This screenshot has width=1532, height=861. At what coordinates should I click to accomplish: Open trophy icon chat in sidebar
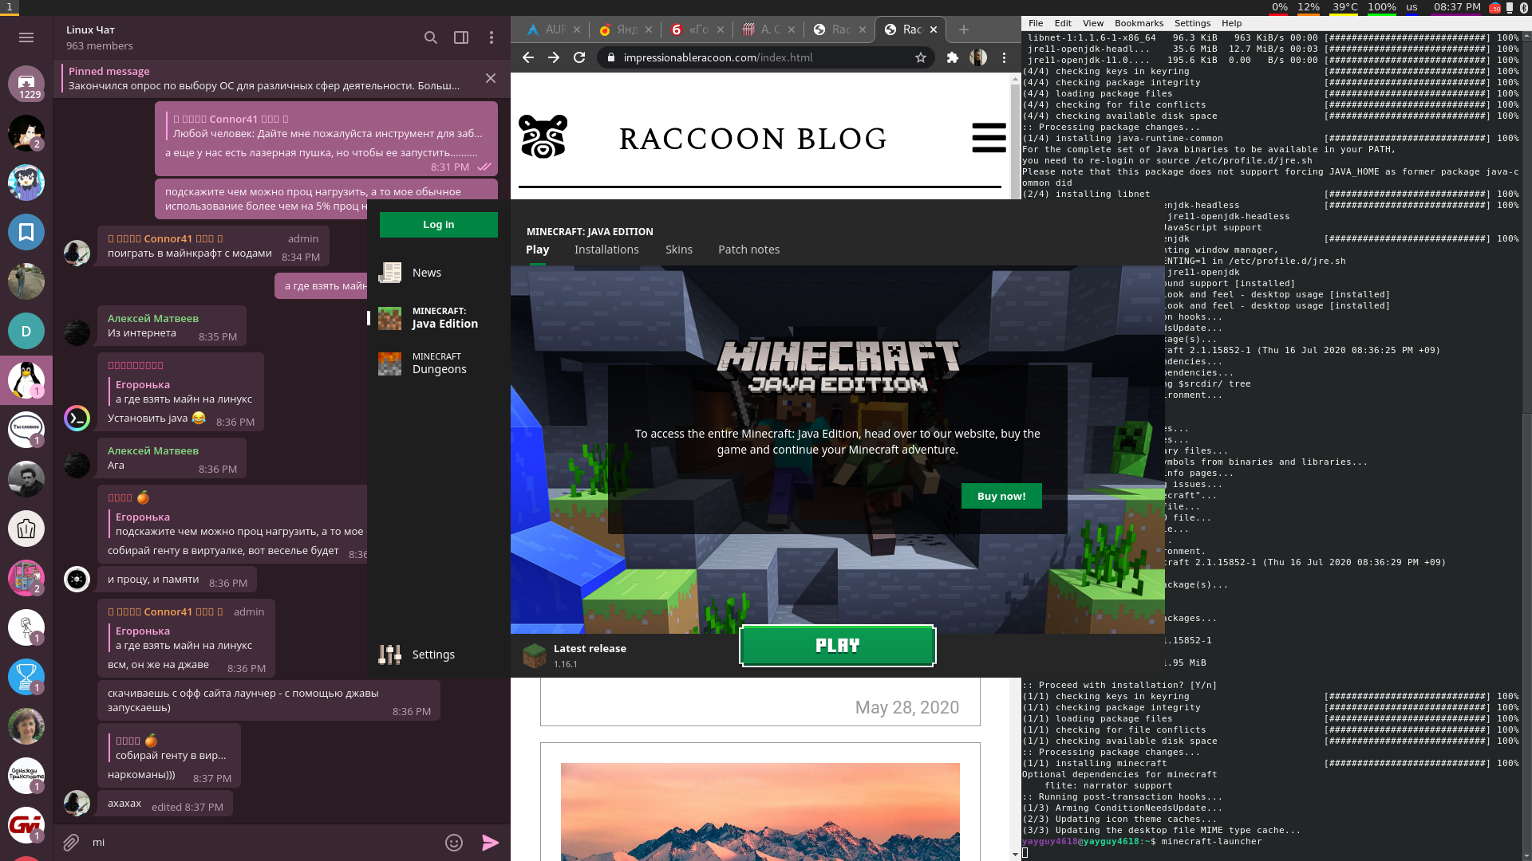click(x=26, y=677)
